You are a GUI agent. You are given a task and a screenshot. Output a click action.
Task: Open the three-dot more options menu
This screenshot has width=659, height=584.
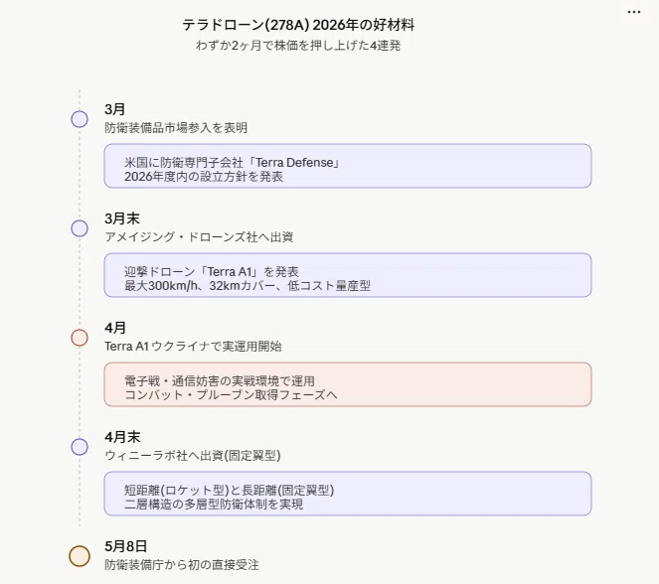[x=634, y=12]
